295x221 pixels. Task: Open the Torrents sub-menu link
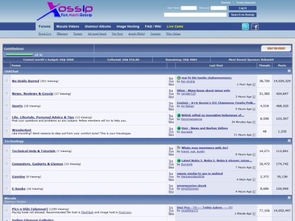78,34
